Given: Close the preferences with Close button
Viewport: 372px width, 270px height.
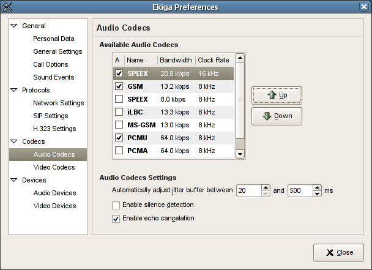Looking at the screenshot, I should (x=338, y=252).
